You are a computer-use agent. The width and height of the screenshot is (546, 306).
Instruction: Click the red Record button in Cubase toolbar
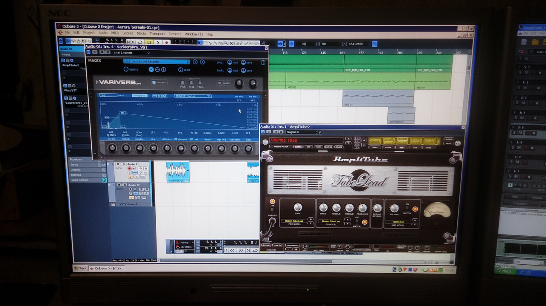click(x=166, y=43)
